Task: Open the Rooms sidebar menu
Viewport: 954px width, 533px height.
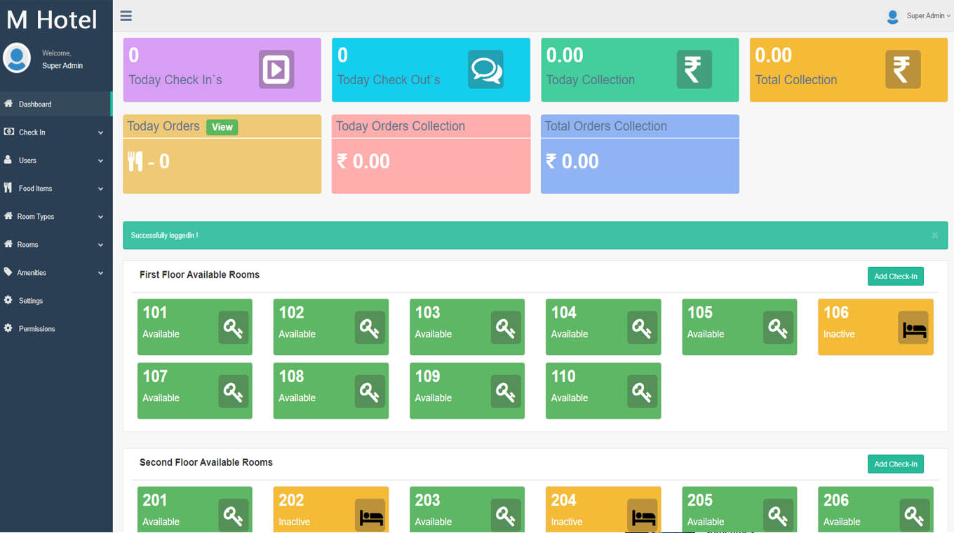Action: [x=56, y=244]
